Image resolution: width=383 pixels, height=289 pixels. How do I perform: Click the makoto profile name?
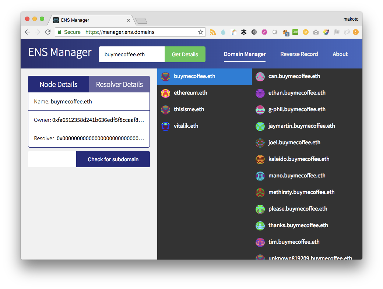[351, 19]
